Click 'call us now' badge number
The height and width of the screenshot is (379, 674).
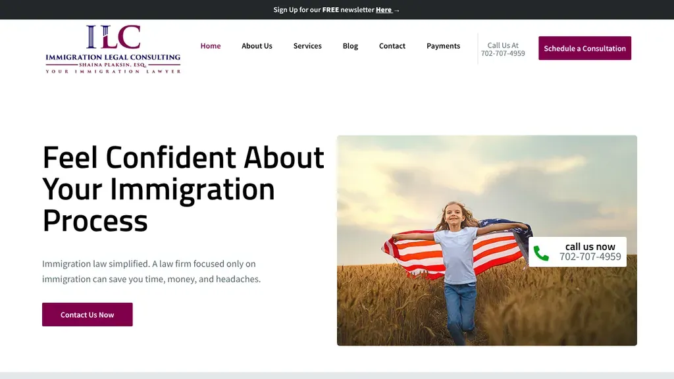[x=590, y=257]
